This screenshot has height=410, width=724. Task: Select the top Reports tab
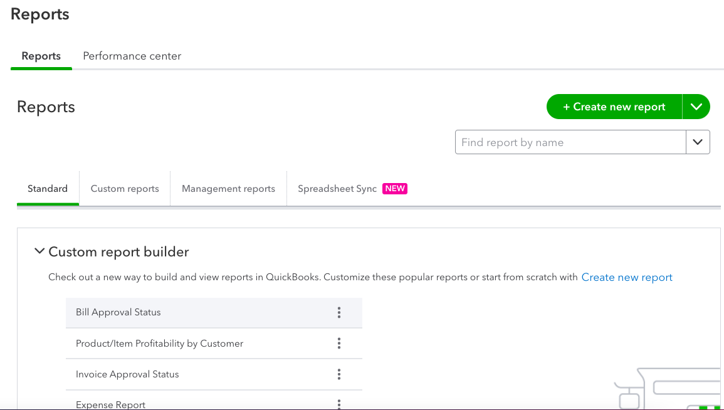(41, 56)
